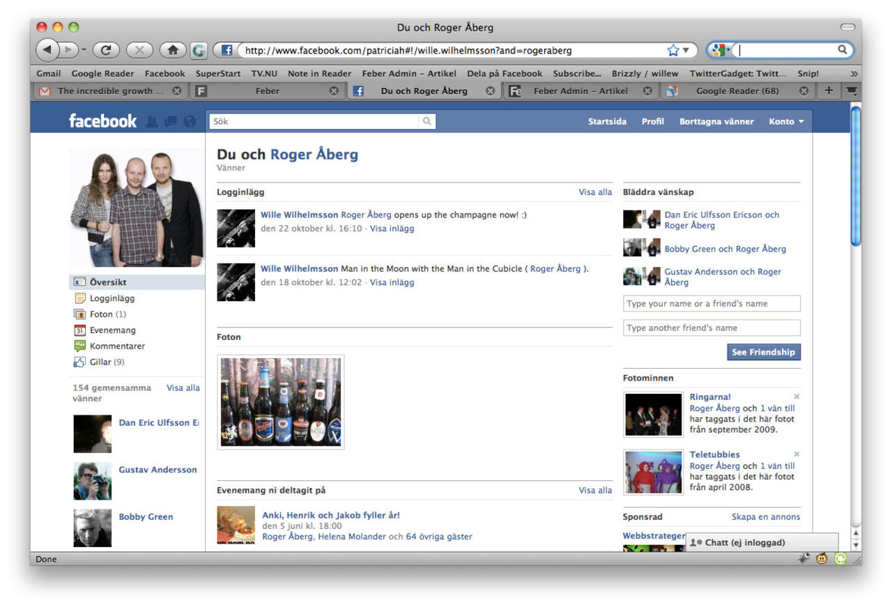Screen dimensions: 892x607
Task: Open the friend requests icon
Action: click(152, 121)
